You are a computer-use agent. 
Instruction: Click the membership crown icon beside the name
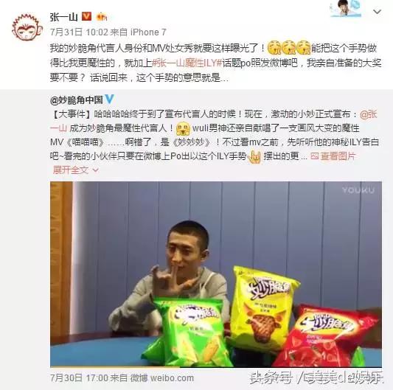[102, 17]
